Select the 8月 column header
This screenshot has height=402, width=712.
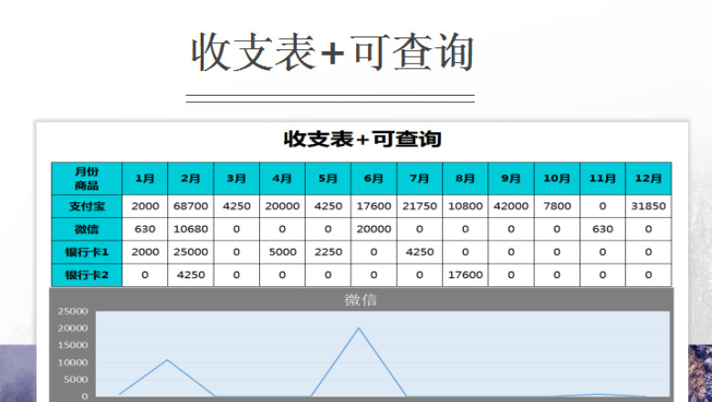pyautogui.click(x=466, y=179)
